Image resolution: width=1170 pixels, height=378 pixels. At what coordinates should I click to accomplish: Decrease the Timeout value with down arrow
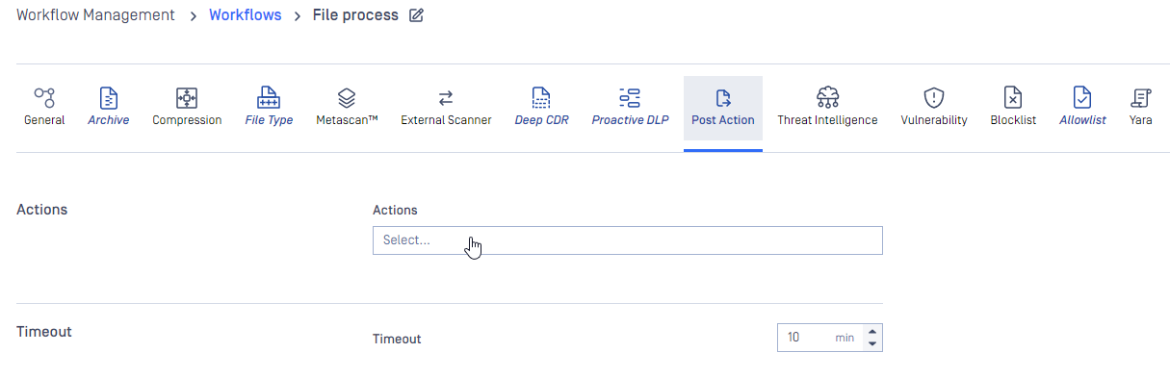(872, 343)
